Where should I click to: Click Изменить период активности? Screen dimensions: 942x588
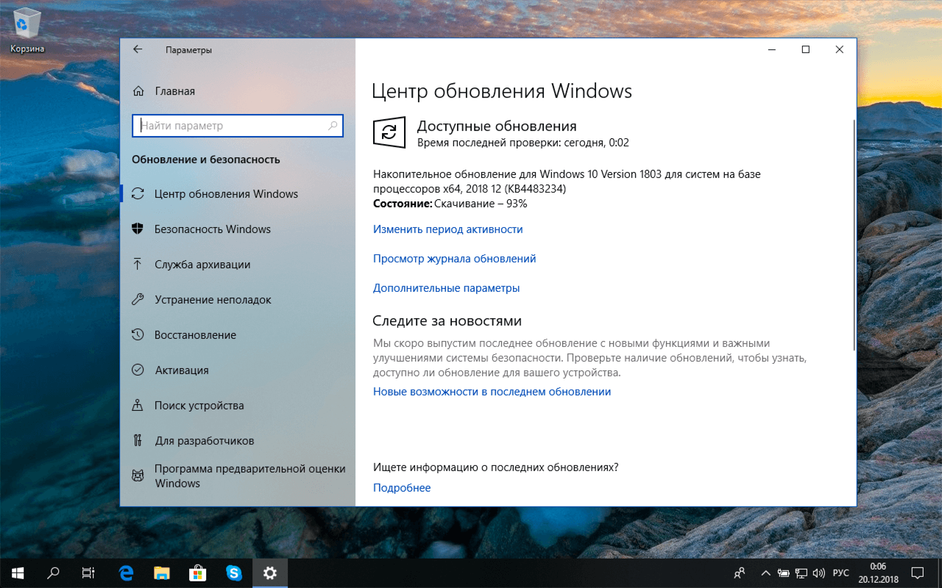pyautogui.click(x=447, y=229)
